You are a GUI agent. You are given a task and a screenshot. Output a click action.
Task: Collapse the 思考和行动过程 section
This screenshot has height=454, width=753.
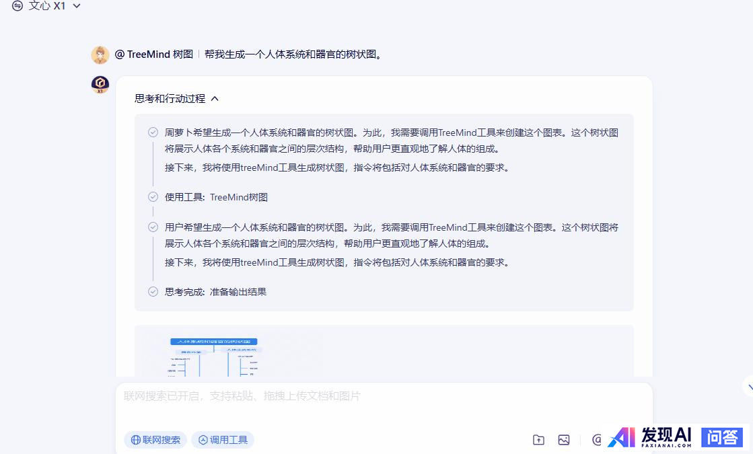point(215,99)
